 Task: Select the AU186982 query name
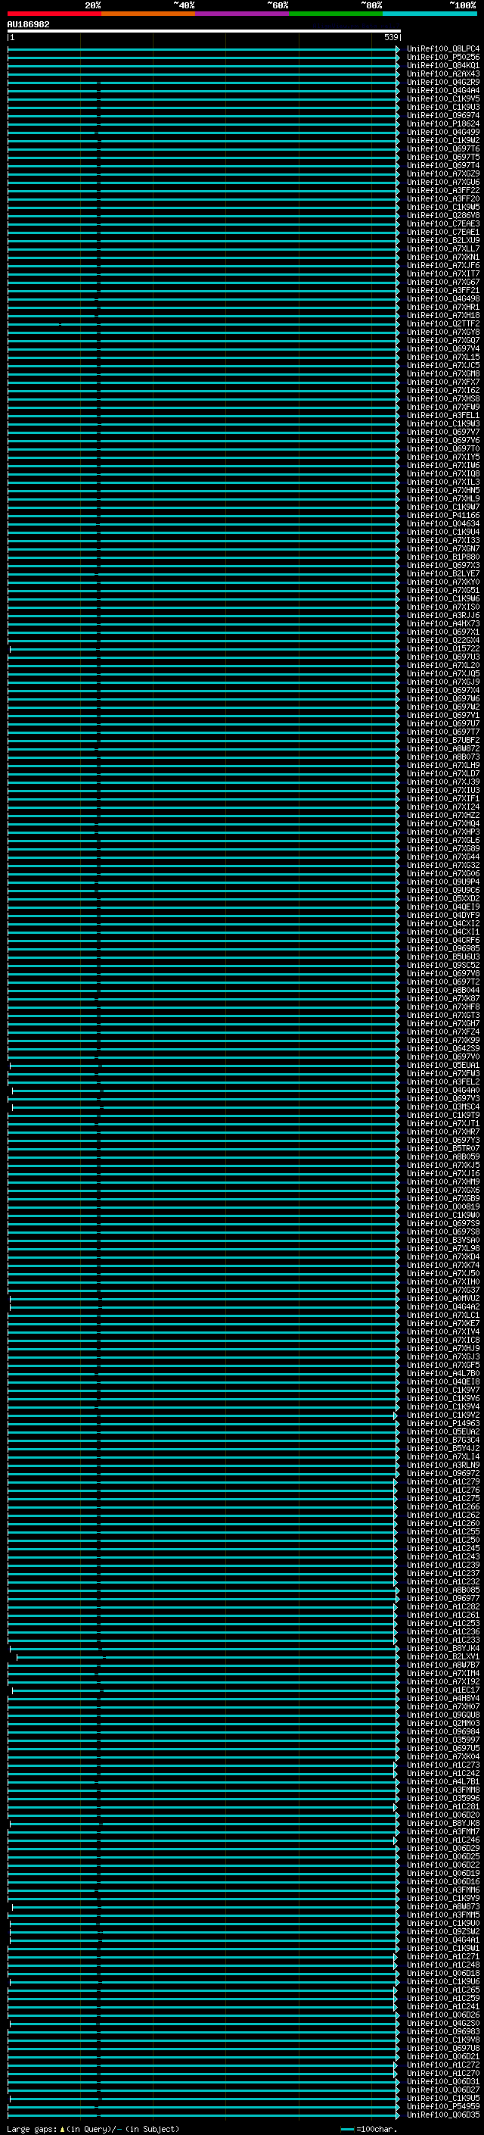pos(28,25)
